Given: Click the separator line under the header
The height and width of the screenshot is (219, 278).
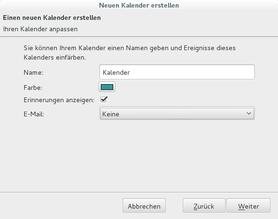Looking at the screenshot, I should pyautogui.click(x=139, y=37).
